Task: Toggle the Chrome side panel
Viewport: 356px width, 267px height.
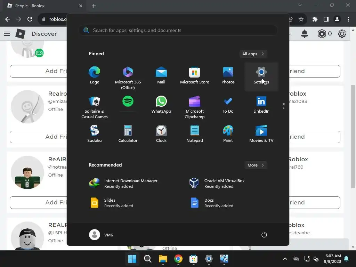Action: (x=326, y=19)
